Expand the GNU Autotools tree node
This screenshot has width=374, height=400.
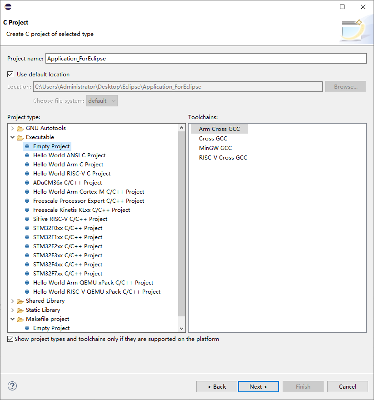pos(13,128)
